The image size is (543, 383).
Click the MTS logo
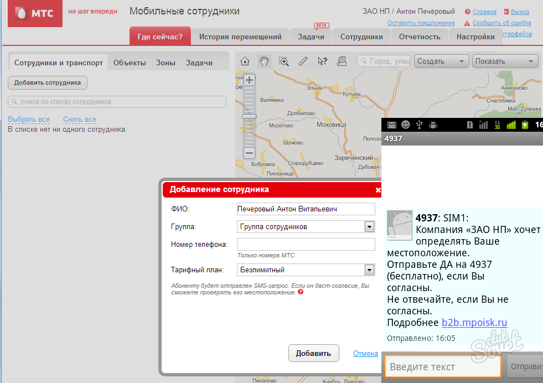(35, 13)
